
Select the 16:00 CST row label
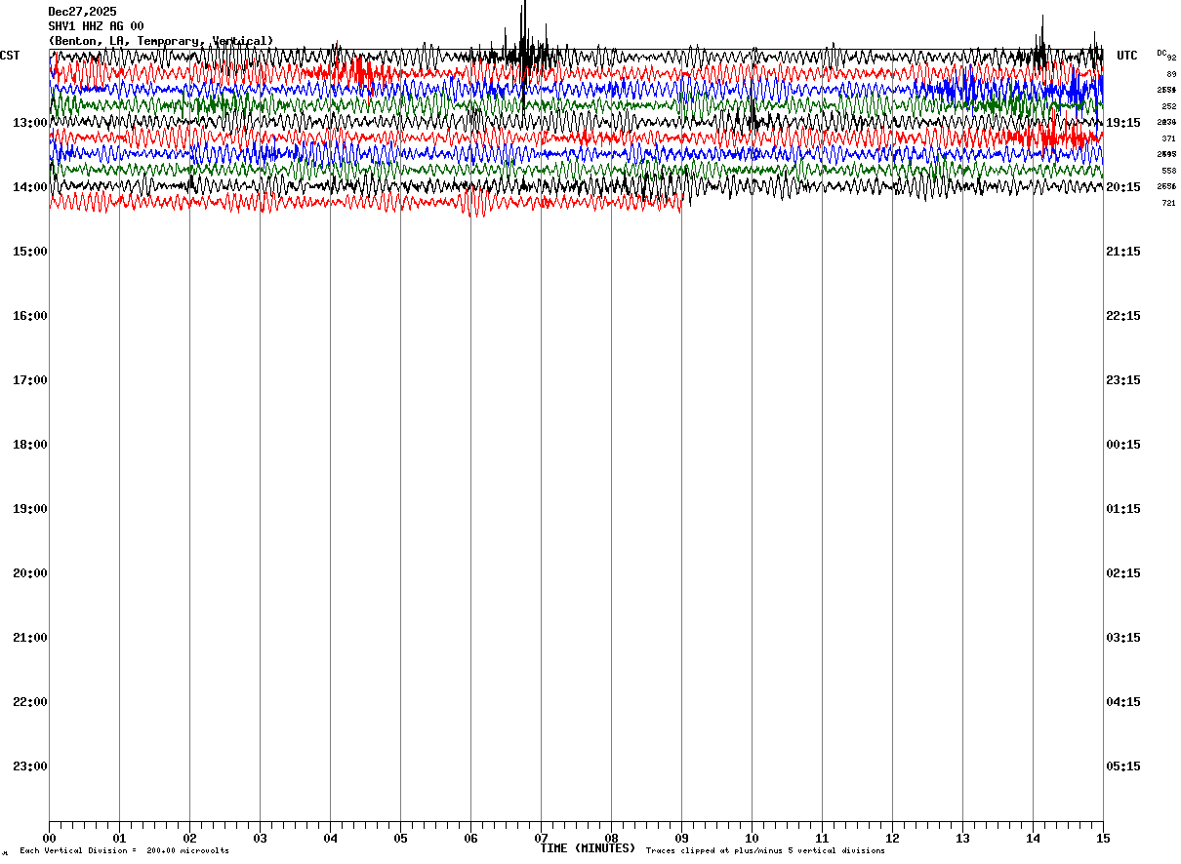[30, 316]
